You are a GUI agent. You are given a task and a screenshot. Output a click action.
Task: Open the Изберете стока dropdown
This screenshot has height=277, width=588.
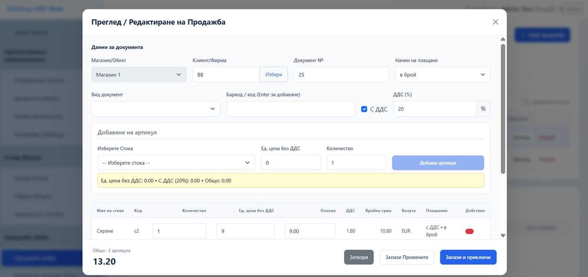pyautogui.click(x=176, y=163)
